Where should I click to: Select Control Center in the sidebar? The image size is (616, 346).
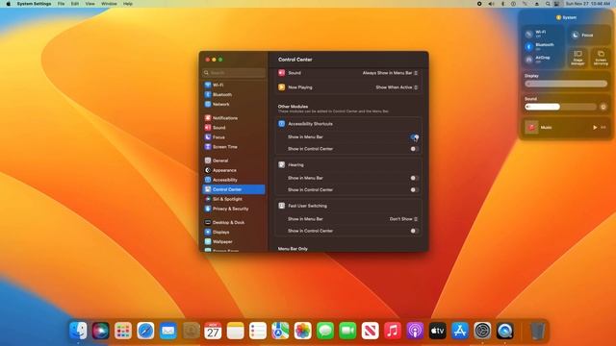(x=233, y=189)
